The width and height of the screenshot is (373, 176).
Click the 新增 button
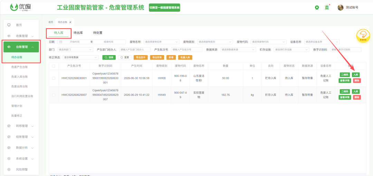(x=171, y=58)
